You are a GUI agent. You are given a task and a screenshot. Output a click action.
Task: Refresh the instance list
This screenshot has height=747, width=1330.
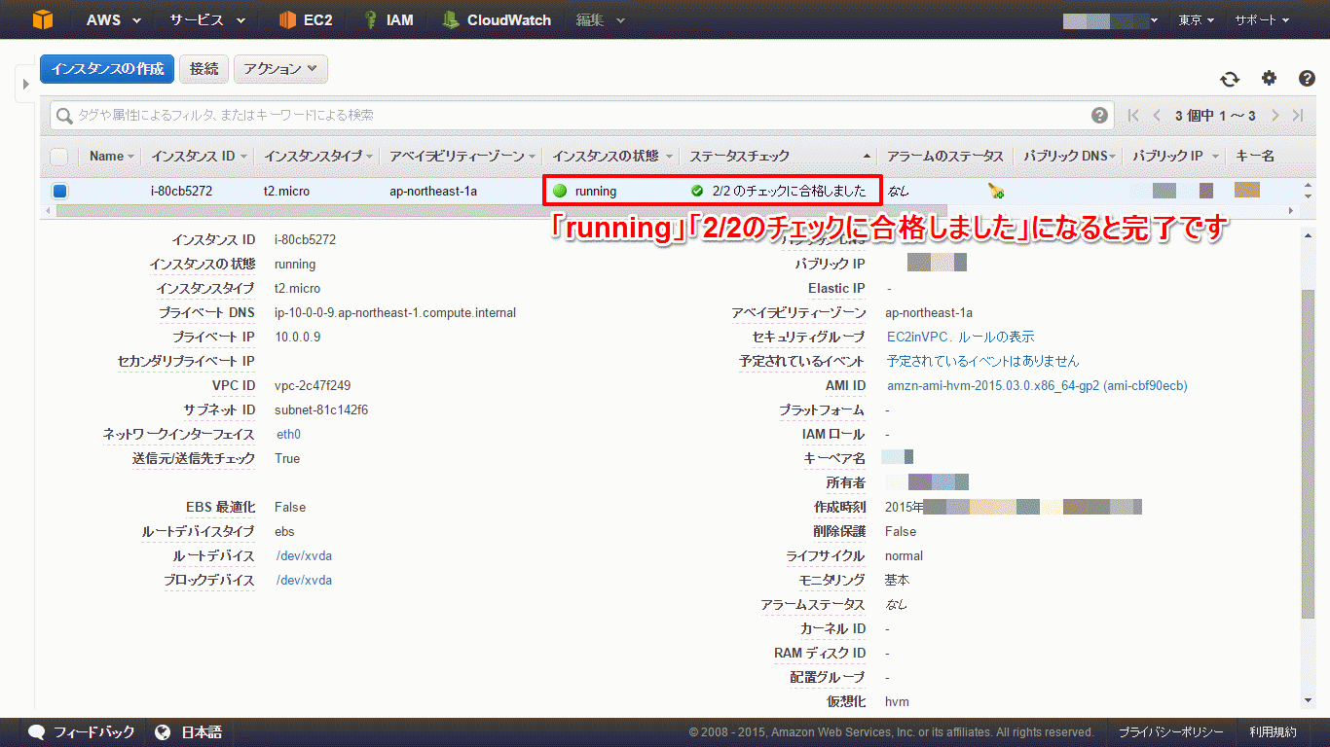tap(1230, 79)
